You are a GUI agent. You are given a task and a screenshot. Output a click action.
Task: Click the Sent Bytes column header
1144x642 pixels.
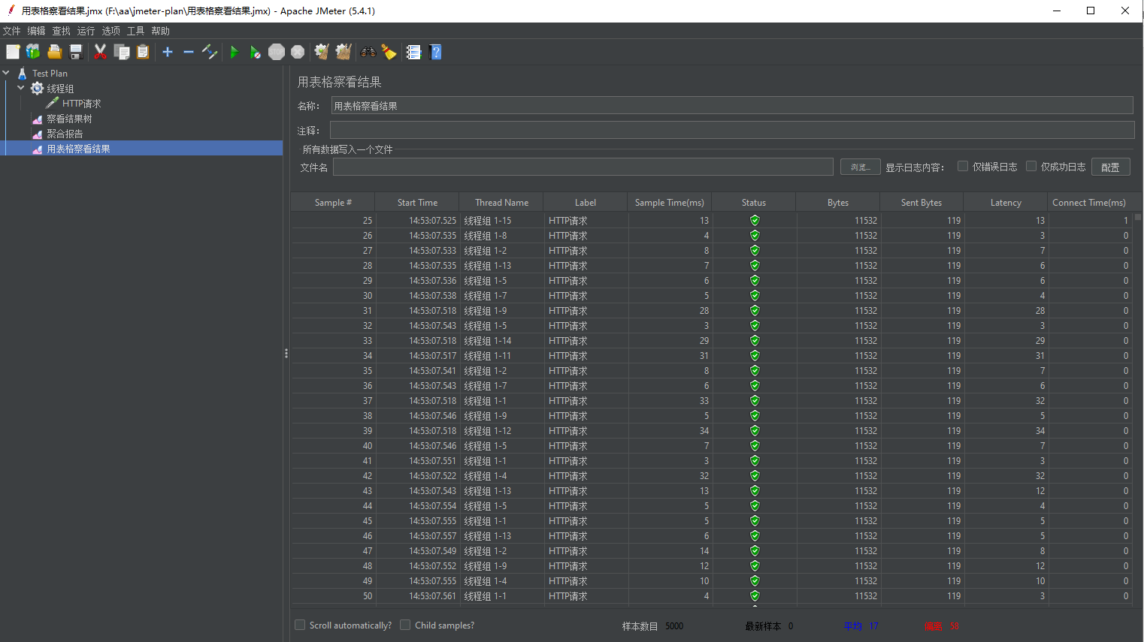[922, 202]
